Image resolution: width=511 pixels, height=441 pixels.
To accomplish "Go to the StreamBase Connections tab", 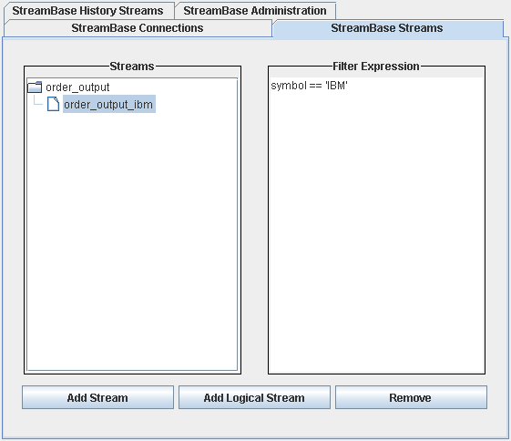I will (138, 28).
